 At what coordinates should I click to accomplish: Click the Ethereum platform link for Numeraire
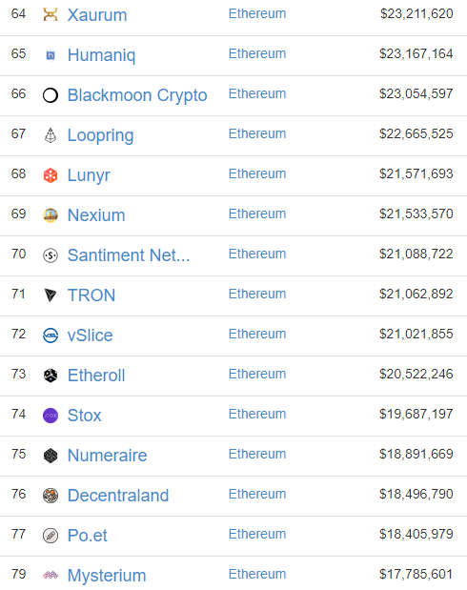[x=257, y=454]
